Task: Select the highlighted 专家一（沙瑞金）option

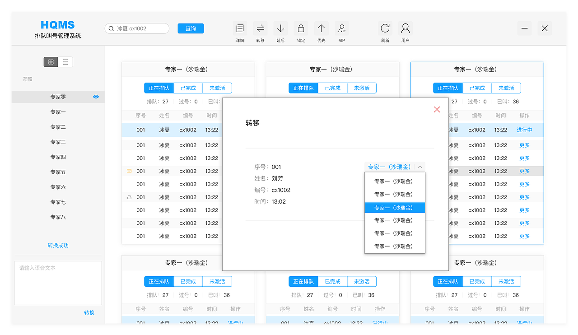Action: tap(395, 207)
